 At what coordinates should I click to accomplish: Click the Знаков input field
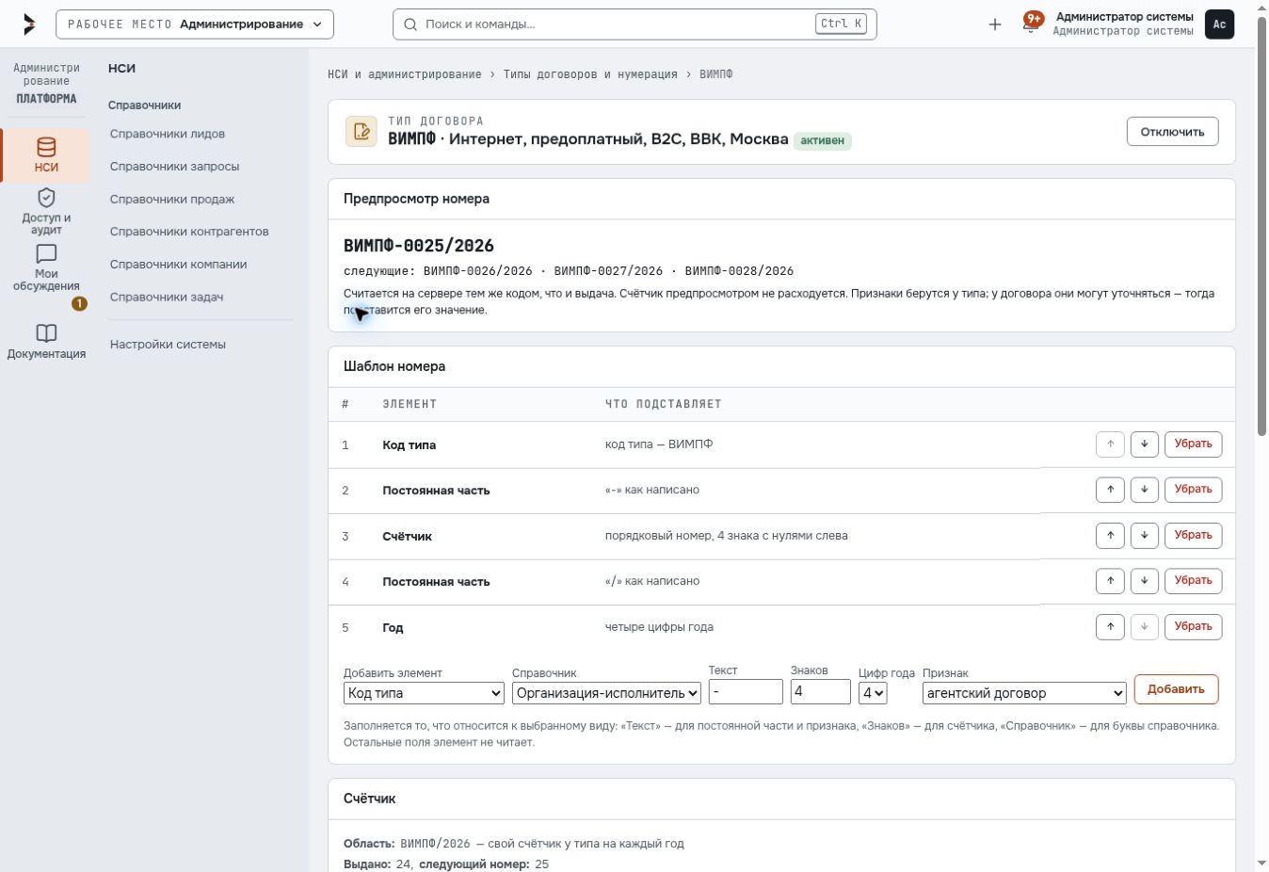click(x=820, y=692)
